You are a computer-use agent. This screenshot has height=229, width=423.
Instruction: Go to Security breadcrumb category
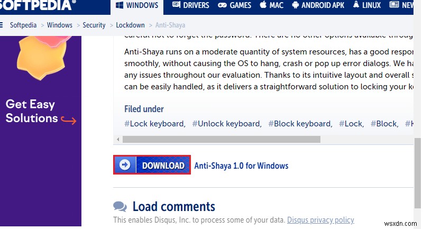[x=94, y=25]
